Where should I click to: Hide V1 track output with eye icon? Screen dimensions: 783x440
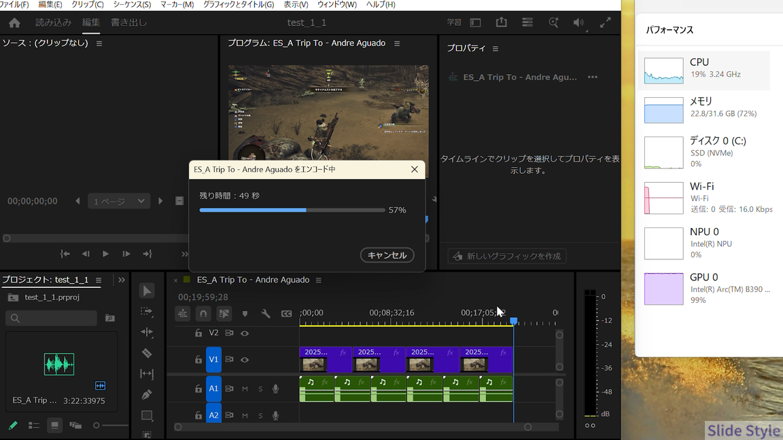pyautogui.click(x=245, y=360)
